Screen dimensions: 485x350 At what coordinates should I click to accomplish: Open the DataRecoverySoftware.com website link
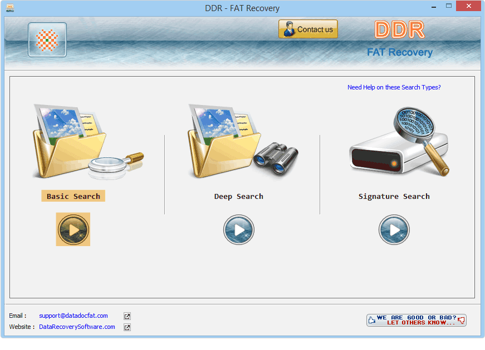click(x=77, y=327)
